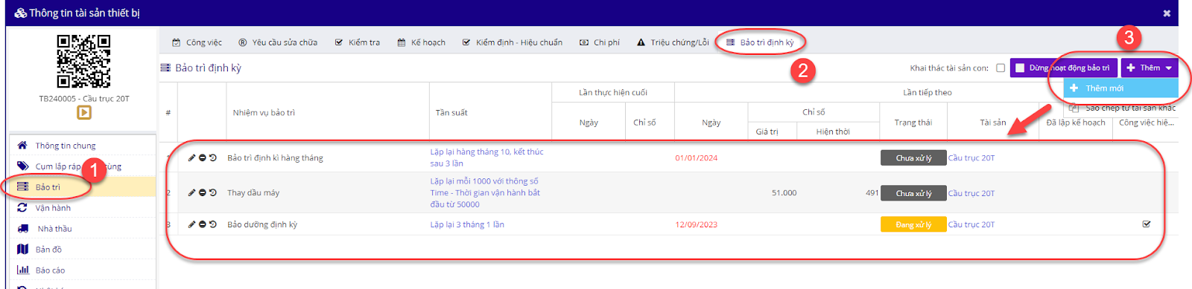This screenshot has width=1192, height=289.
Task: Click the Đang xử lý status badge
Action: click(x=913, y=224)
